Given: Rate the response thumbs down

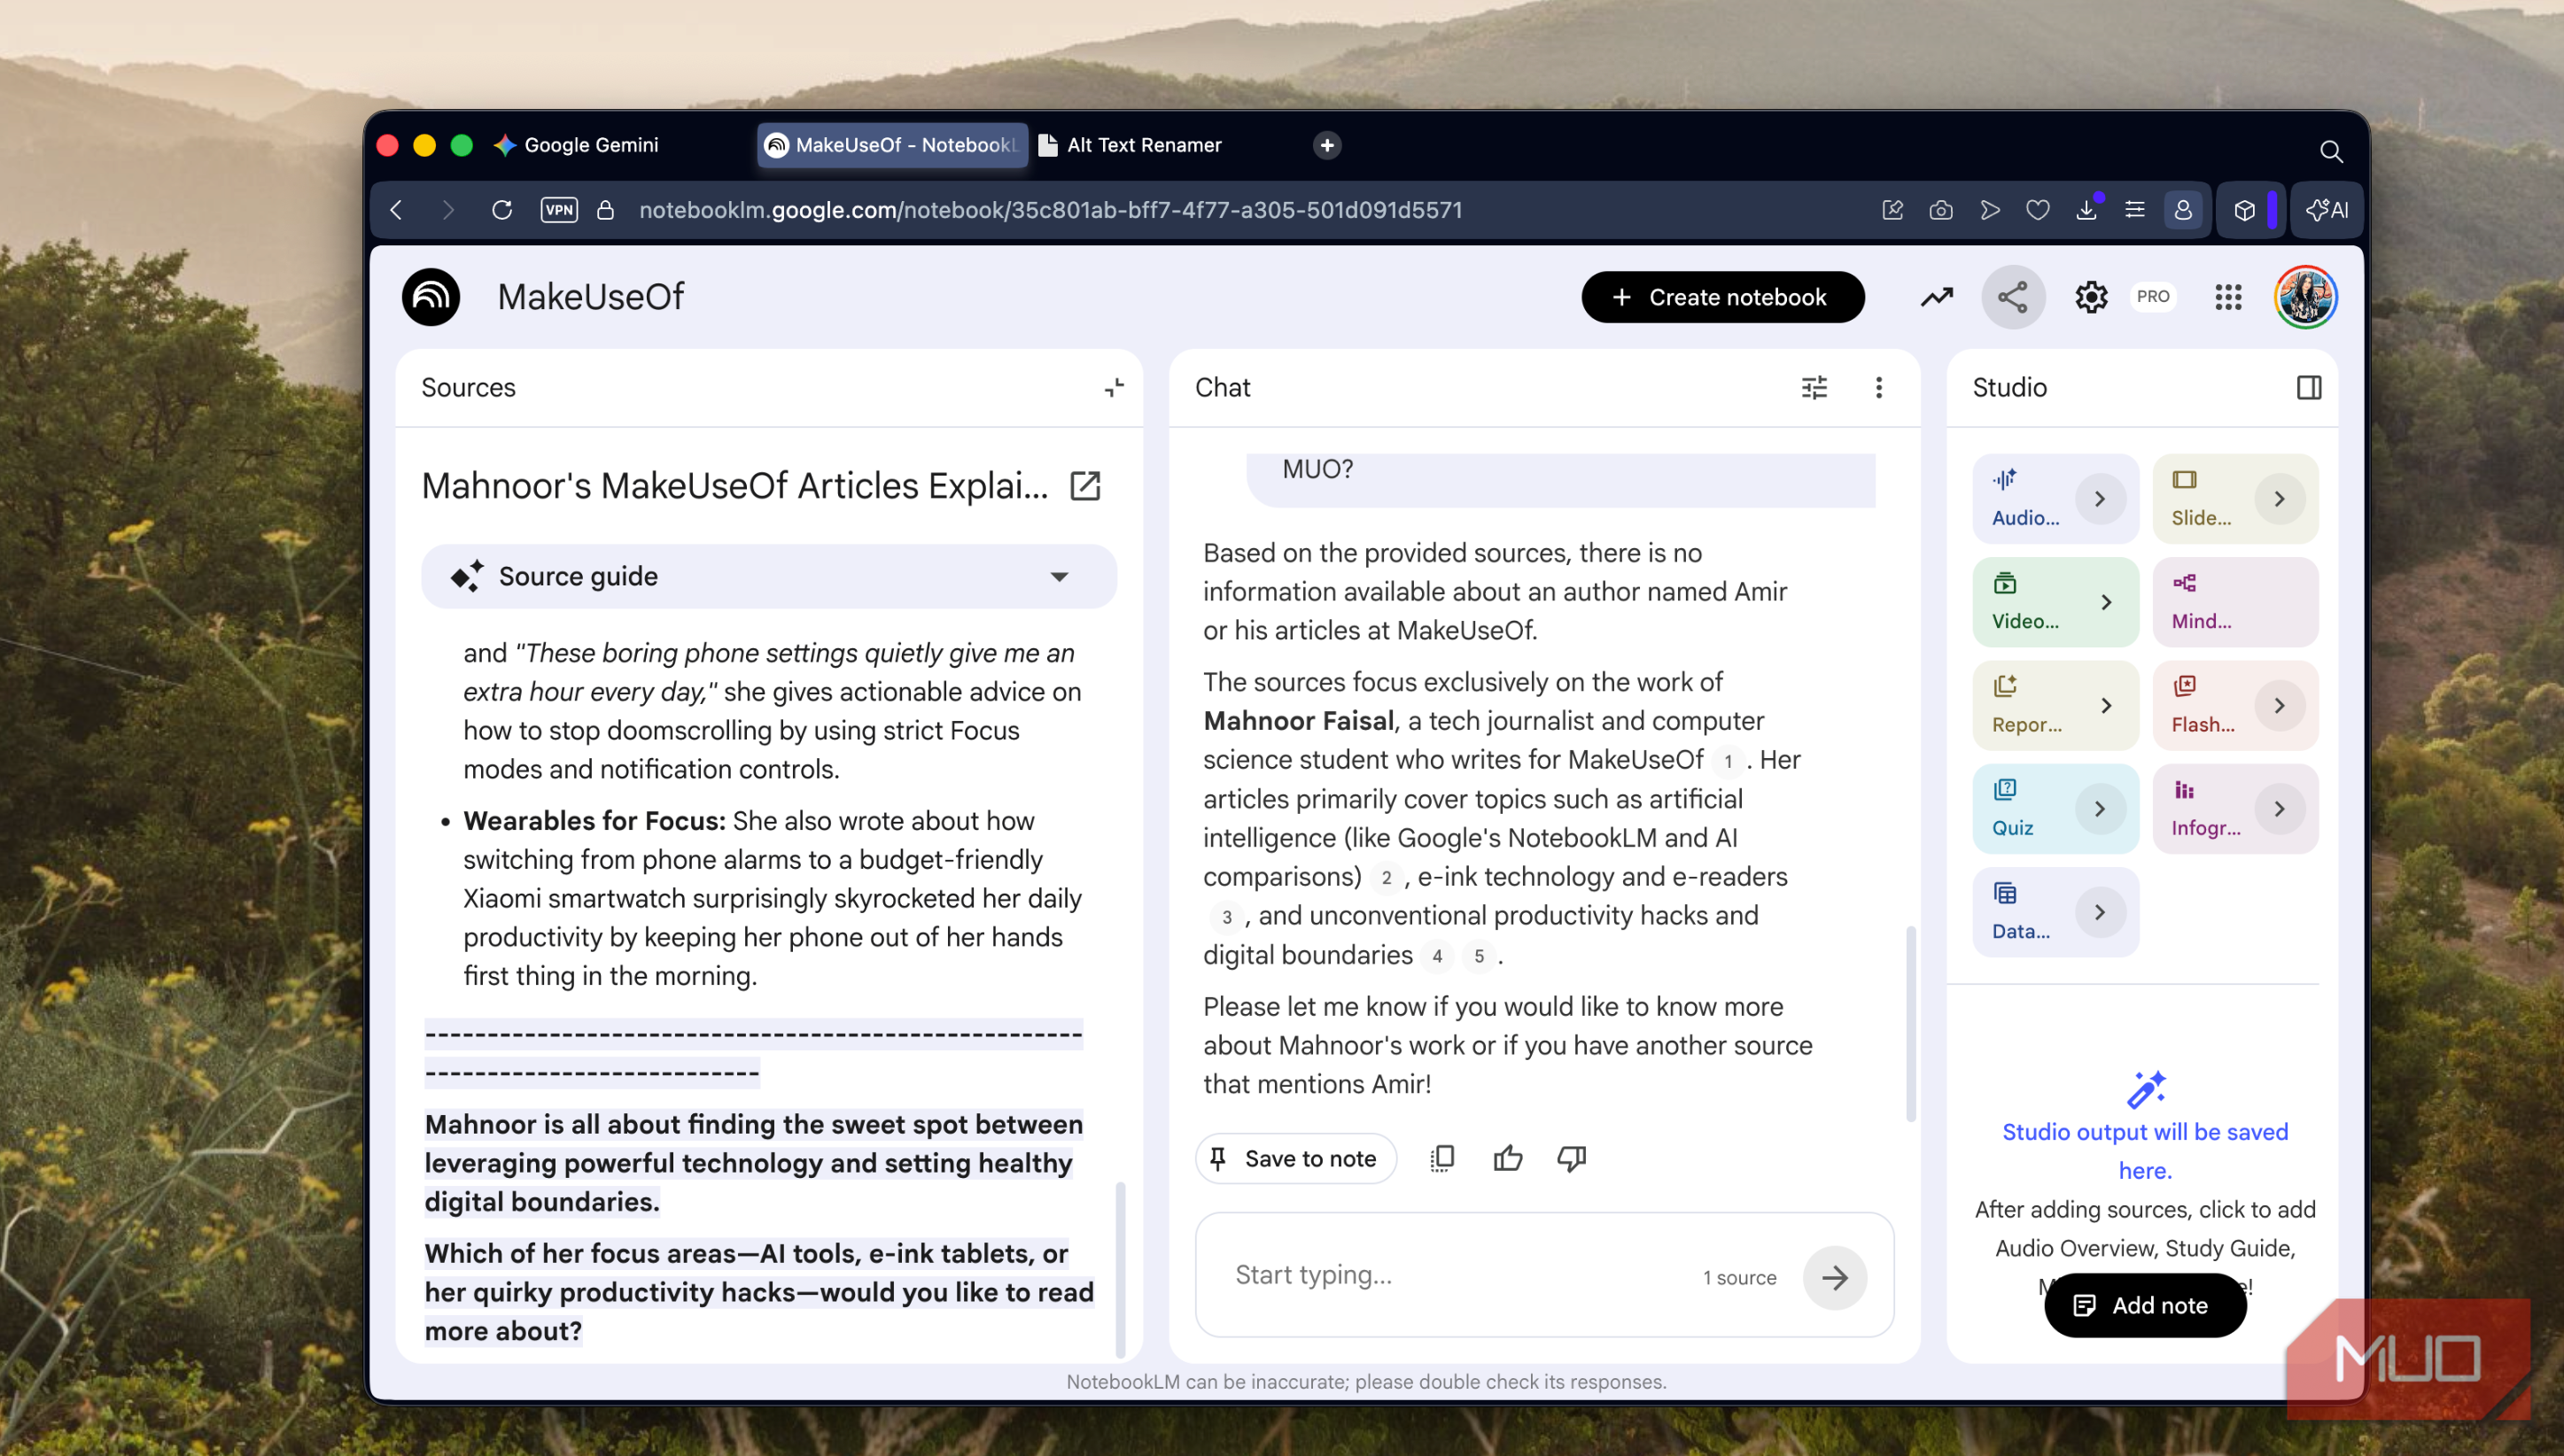Looking at the screenshot, I should coord(1572,1158).
